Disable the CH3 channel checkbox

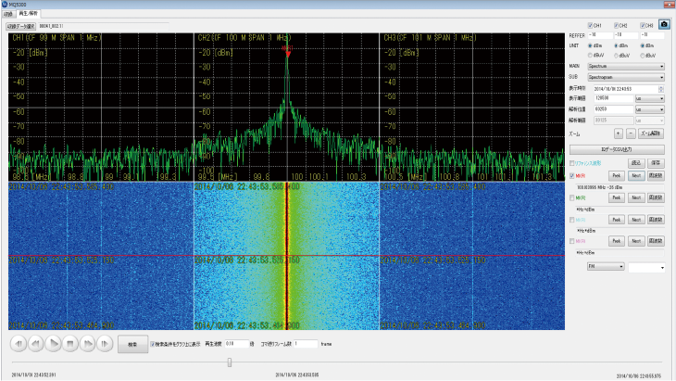point(642,25)
